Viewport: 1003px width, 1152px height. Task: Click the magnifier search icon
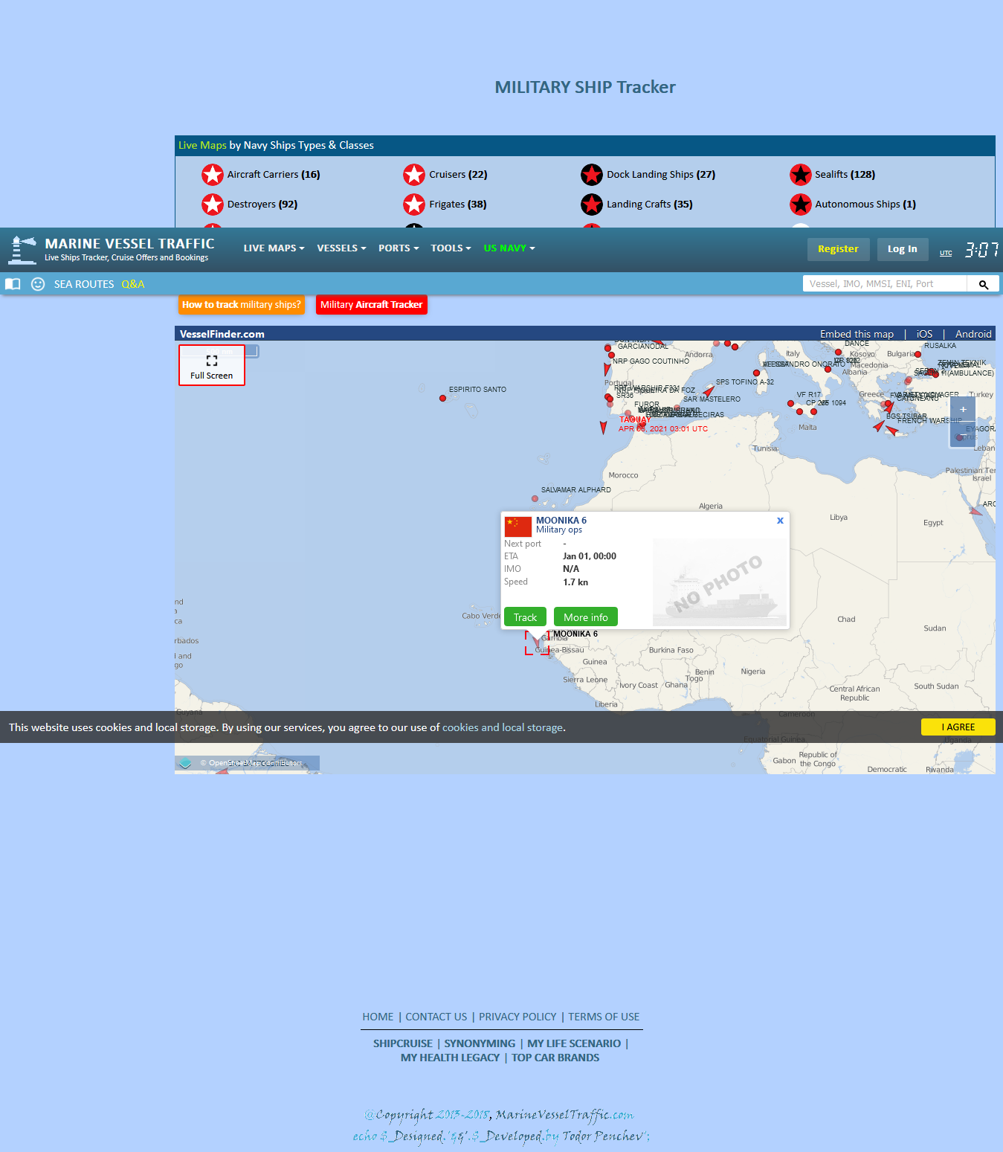[983, 284]
